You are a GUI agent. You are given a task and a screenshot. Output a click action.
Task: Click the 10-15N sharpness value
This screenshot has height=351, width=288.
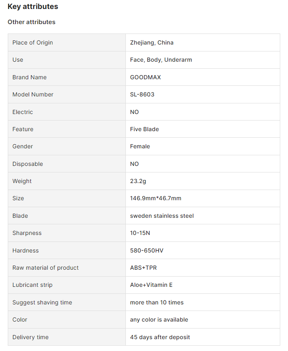(x=140, y=233)
